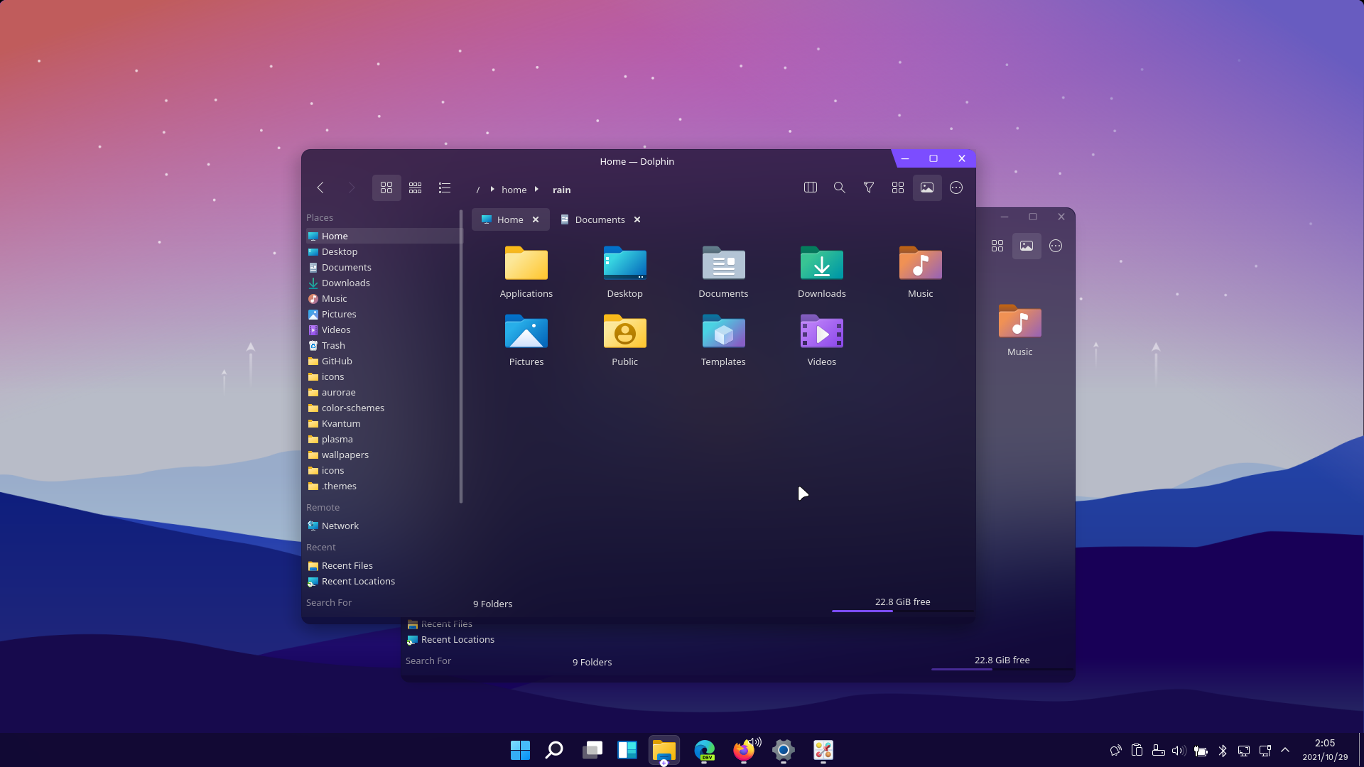The image size is (1364, 767).
Task: Open Videos in Places sidebar
Action: (x=384, y=330)
